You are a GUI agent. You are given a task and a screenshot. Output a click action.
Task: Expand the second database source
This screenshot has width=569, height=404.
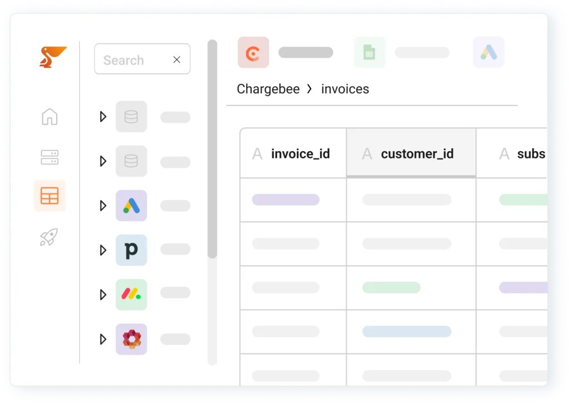[x=103, y=161]
